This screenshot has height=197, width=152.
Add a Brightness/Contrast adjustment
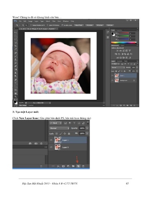coord(117,51)
